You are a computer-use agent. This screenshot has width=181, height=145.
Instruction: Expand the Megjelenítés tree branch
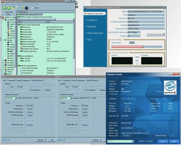(x=3, y=65)
